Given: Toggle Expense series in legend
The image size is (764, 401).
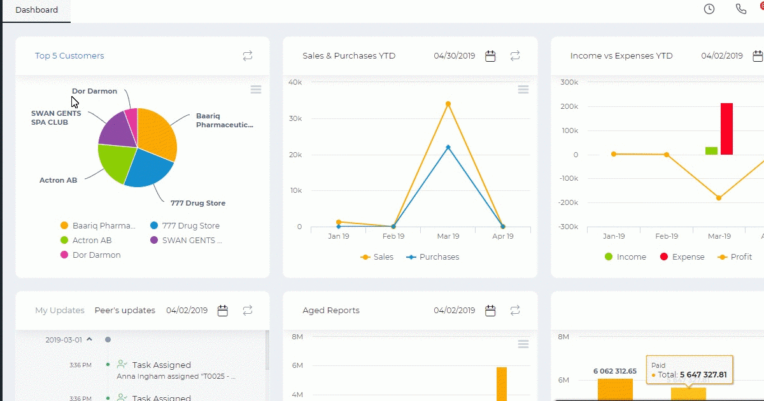Looking at the screenshot, I should [682, 257].
